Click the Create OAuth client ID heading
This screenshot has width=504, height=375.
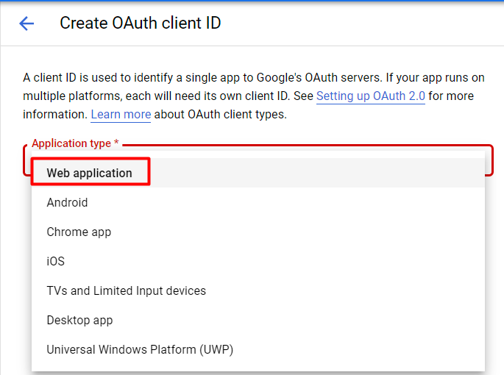click(140, 24)
